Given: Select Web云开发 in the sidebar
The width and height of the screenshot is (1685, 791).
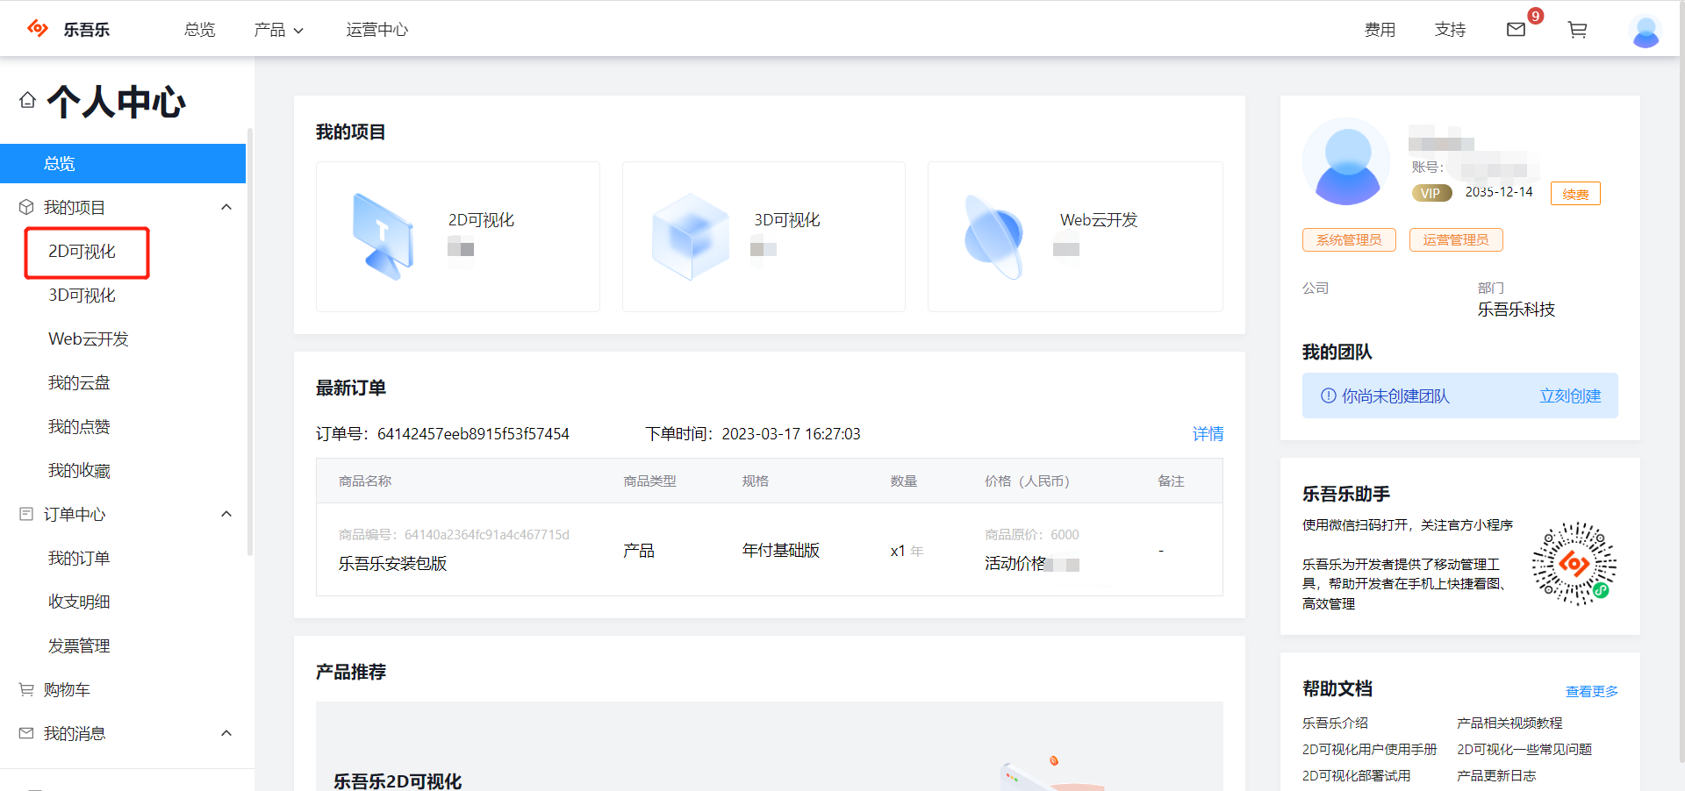Looking at the screenshot, I should (89, 339).
